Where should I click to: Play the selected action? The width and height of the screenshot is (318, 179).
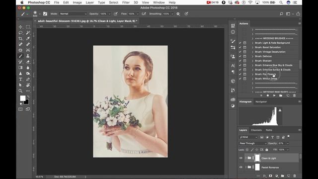coord(274,95)
